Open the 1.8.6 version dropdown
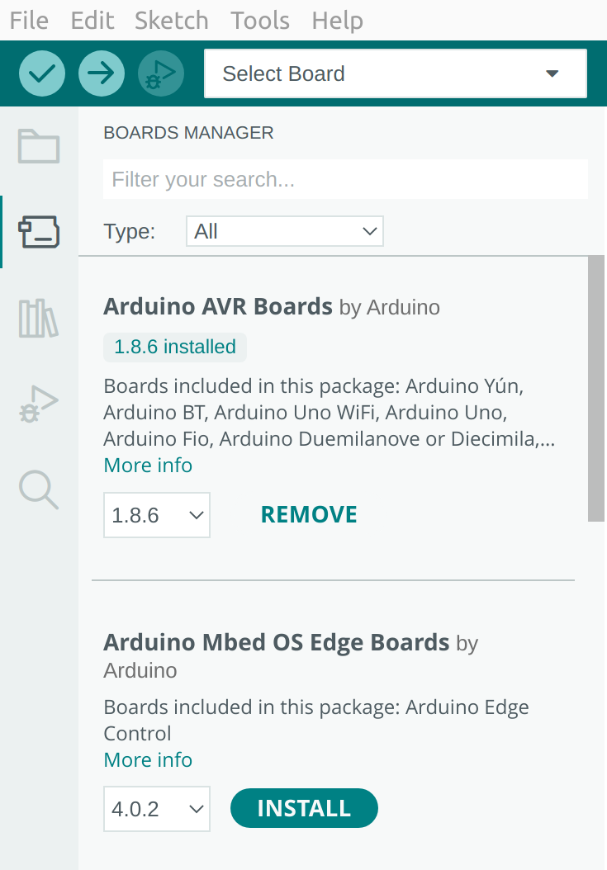Viewport: 607px width, 870px height. point(157,515)
